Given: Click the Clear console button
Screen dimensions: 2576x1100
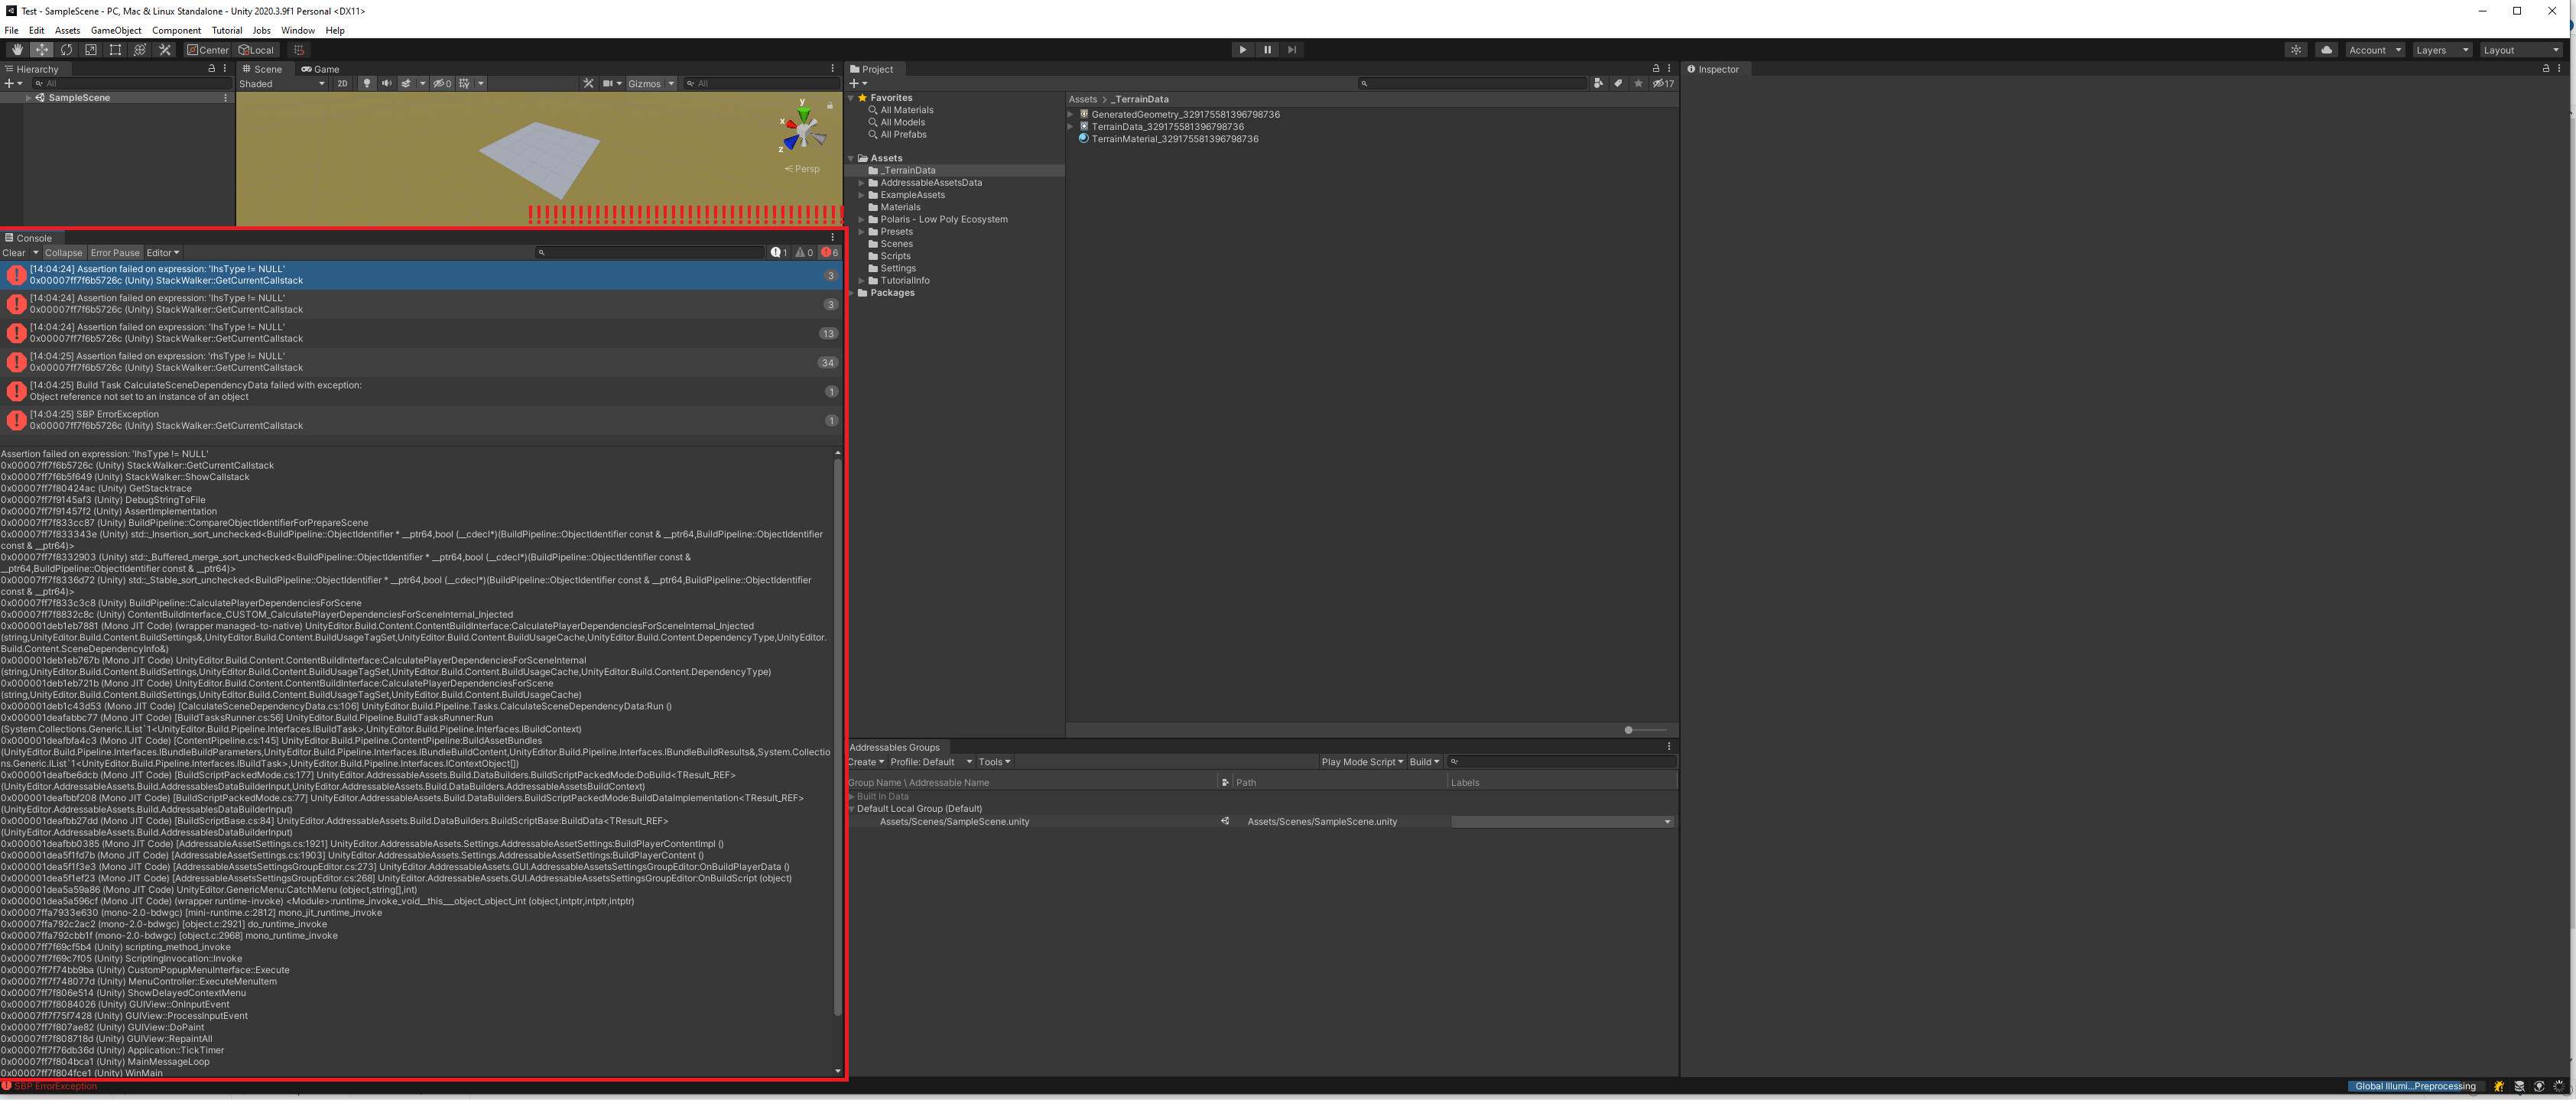Looking at the screenshot, I should [14, 253].
